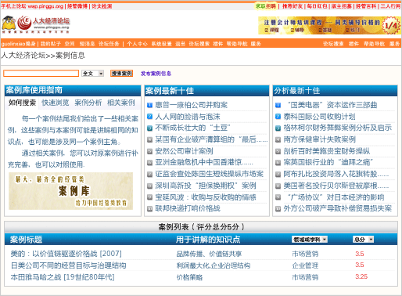Focus the case search text box
This screenshot has height=296, width=402.
coord(41,74)
